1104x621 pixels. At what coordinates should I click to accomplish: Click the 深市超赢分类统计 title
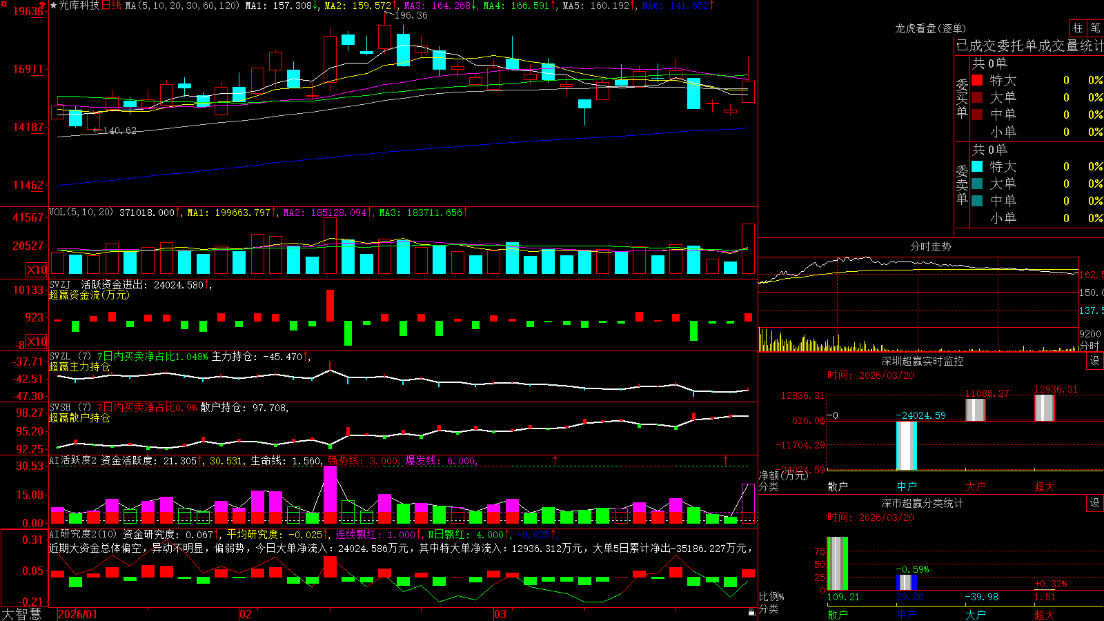pos(922,503)
